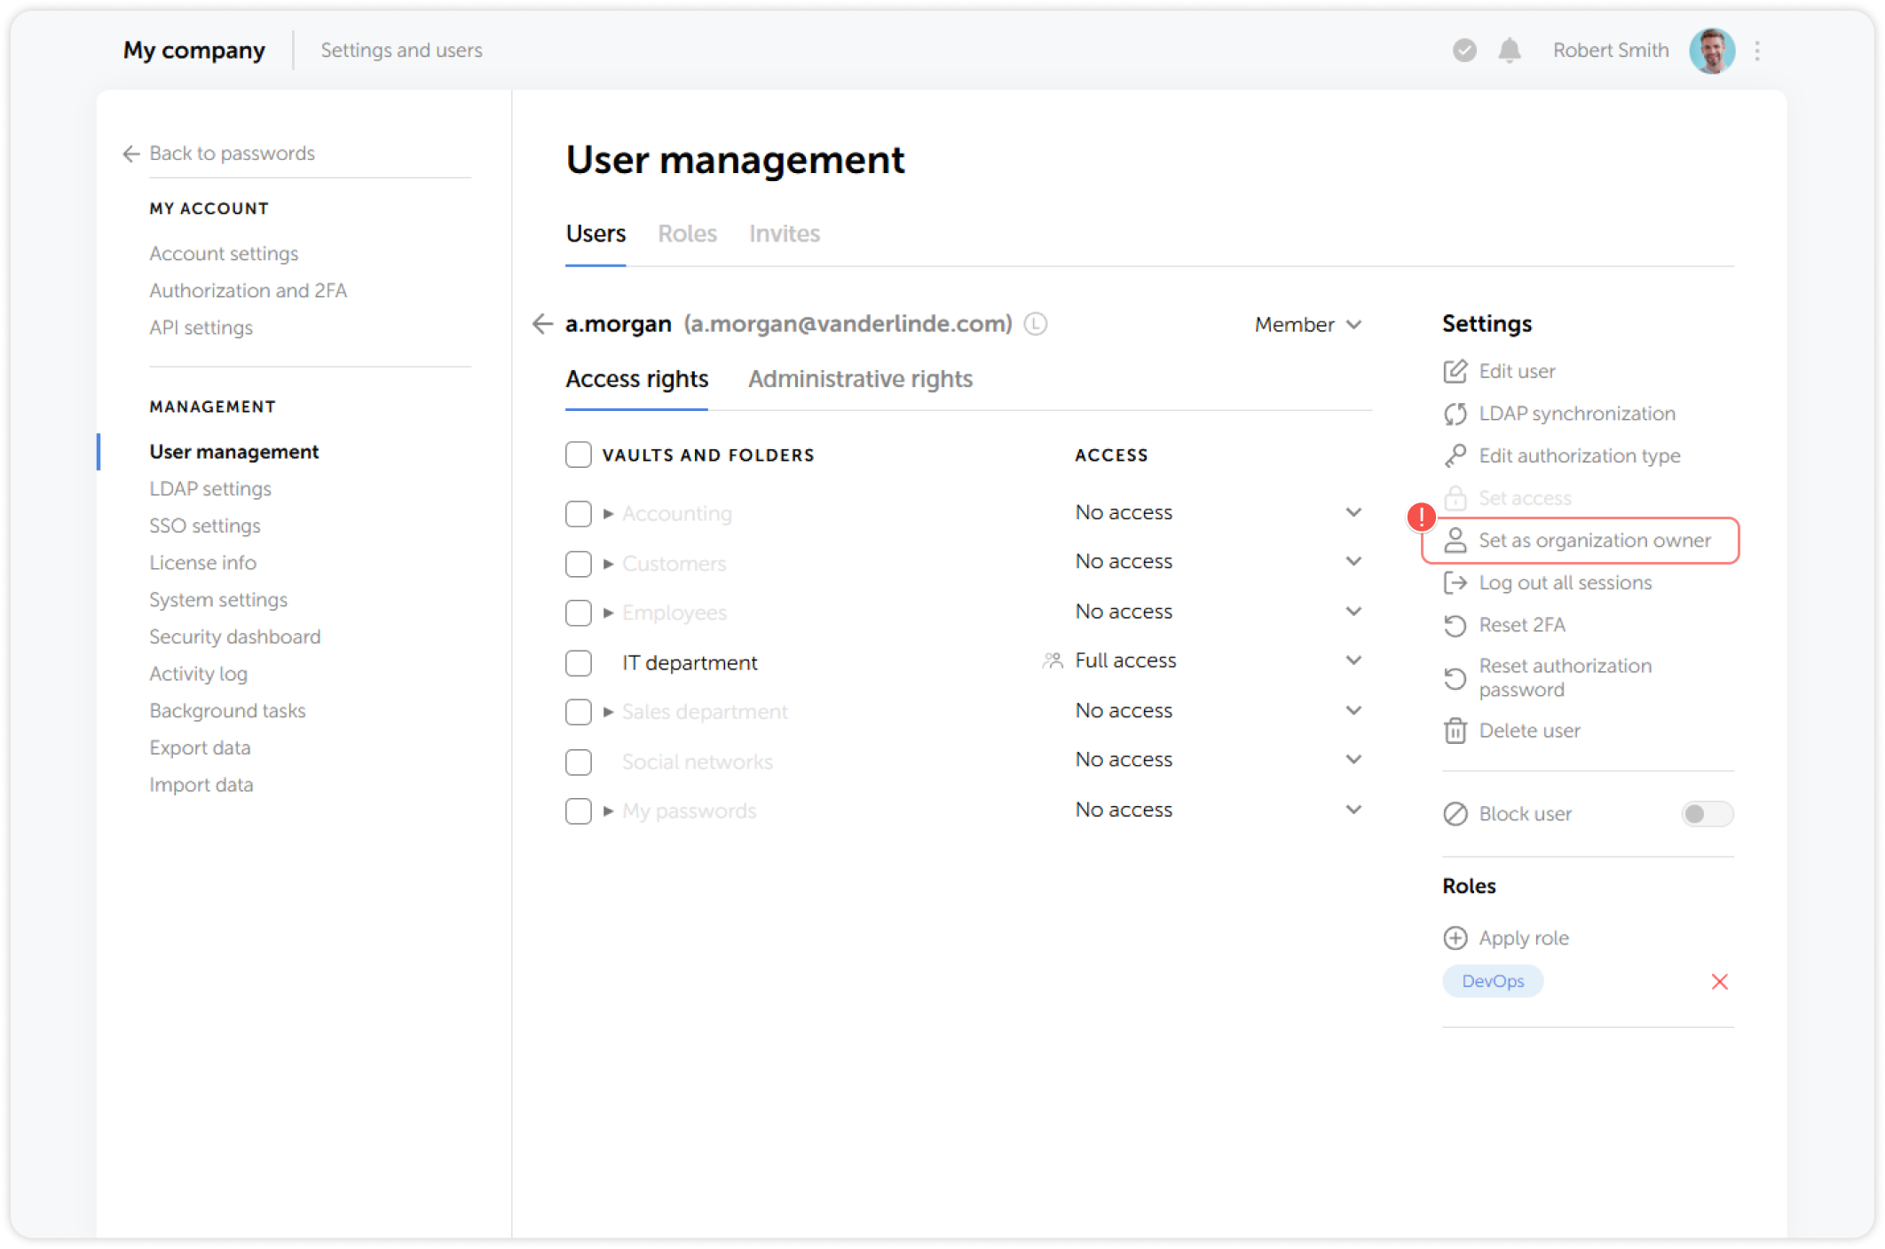
Task: Go Back to passwords
Action: coord(232,153)
